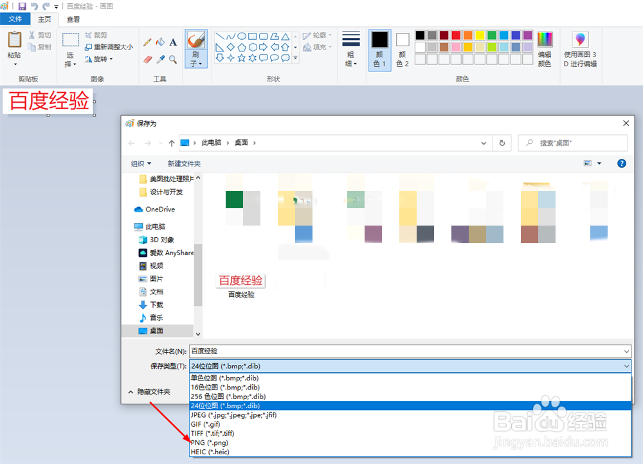This screenshot has height=464, width=643.
Task: Choose TIFF format in file type list
Action: [x=410, y=433]
